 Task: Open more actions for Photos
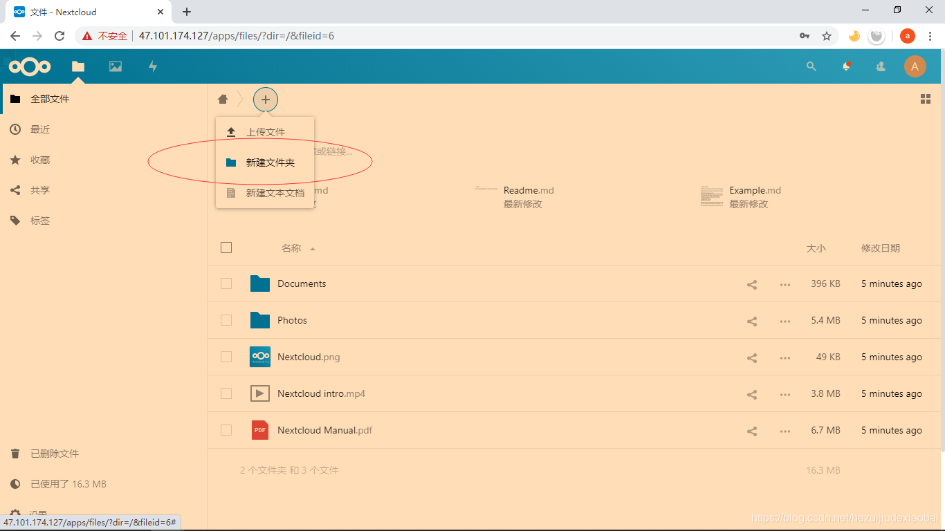[x=785, y=321]
